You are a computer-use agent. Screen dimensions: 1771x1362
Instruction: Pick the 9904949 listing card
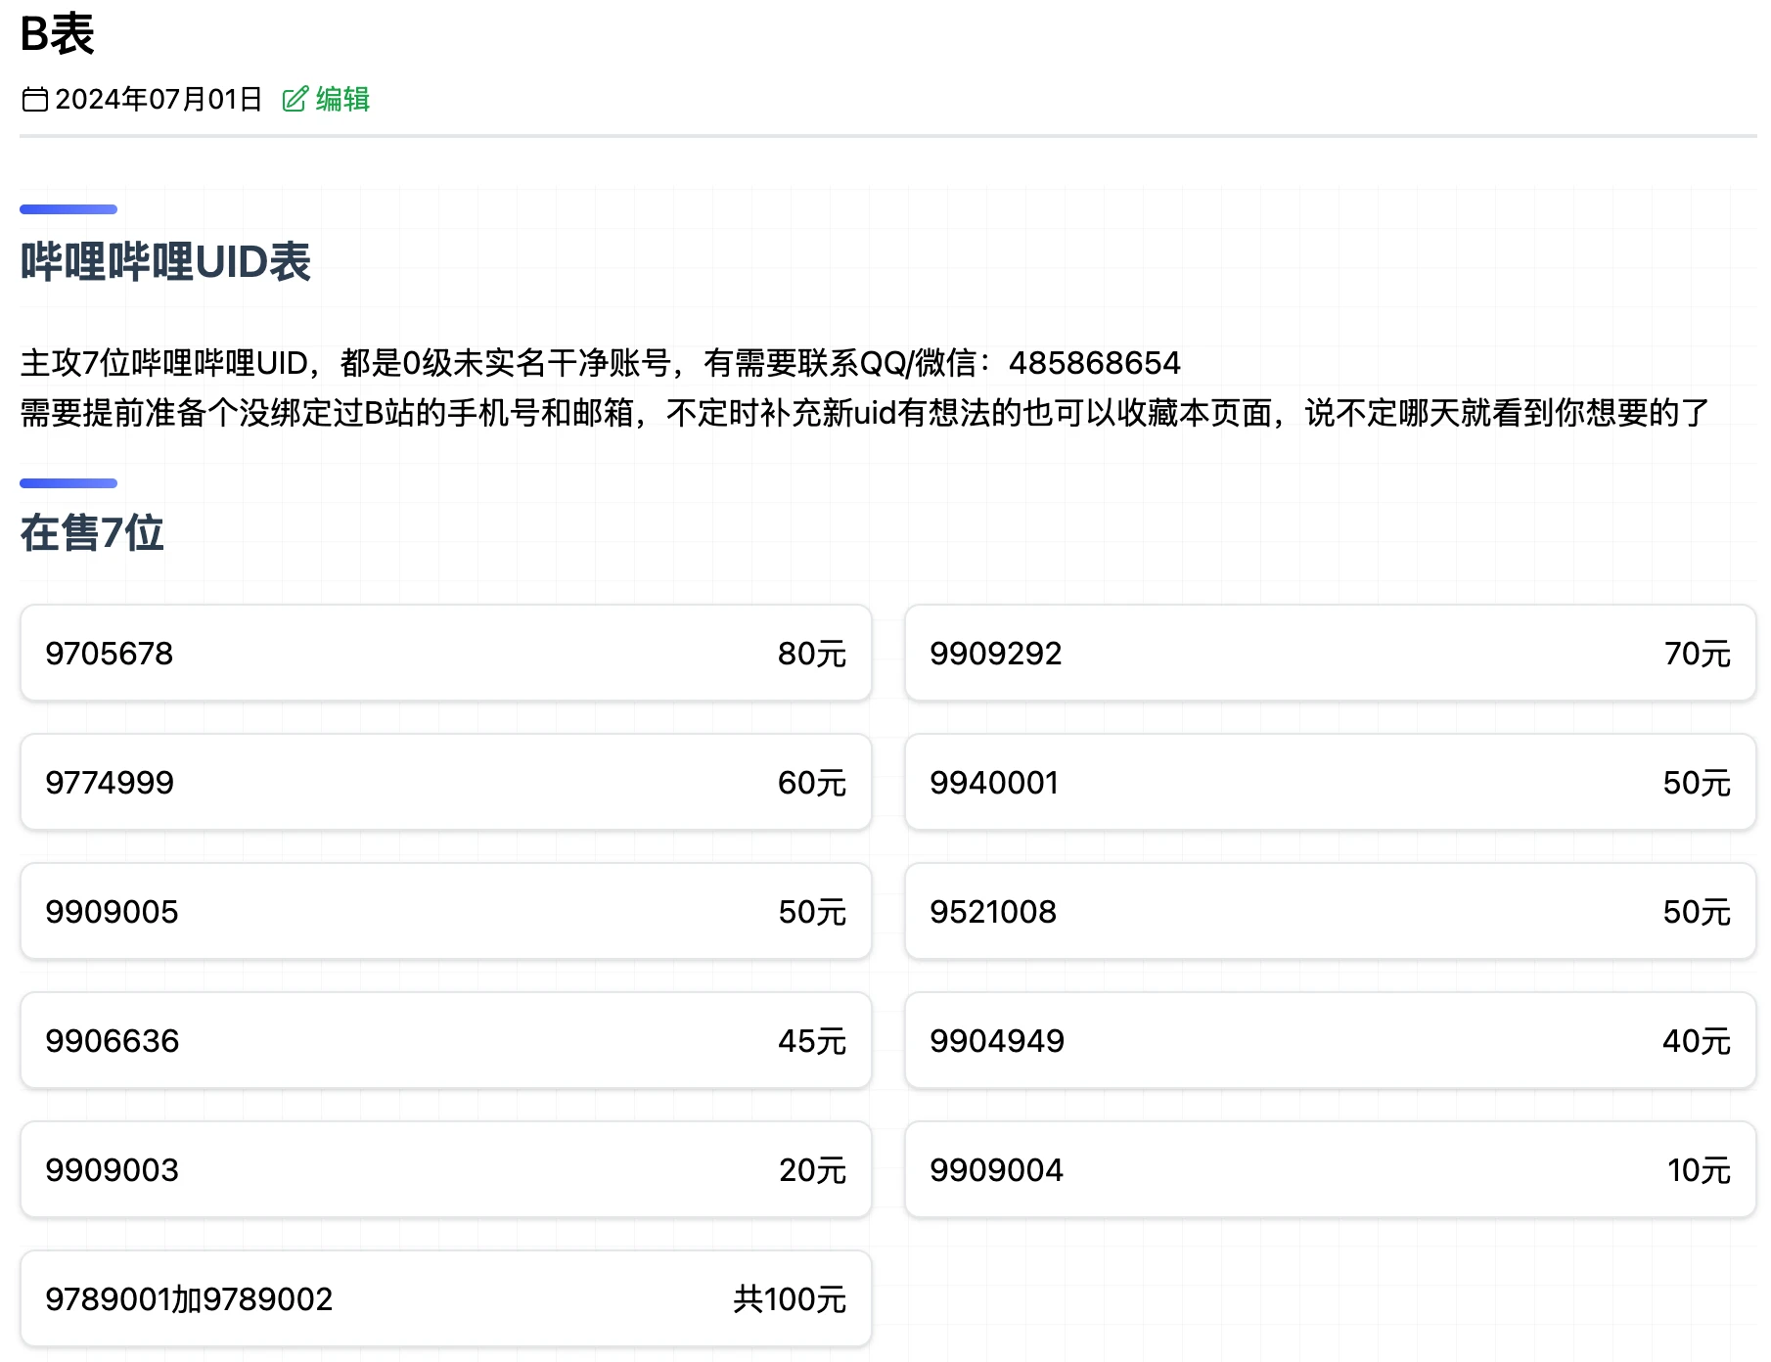tap(1330, 1040)
